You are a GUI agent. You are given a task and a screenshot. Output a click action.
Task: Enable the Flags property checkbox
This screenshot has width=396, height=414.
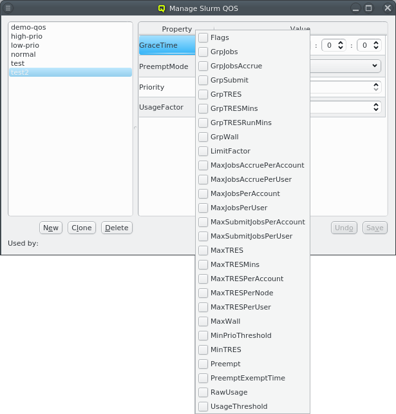tap(203, 37)
